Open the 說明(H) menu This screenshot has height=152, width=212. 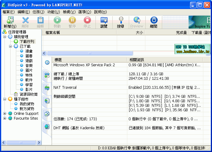100,12
